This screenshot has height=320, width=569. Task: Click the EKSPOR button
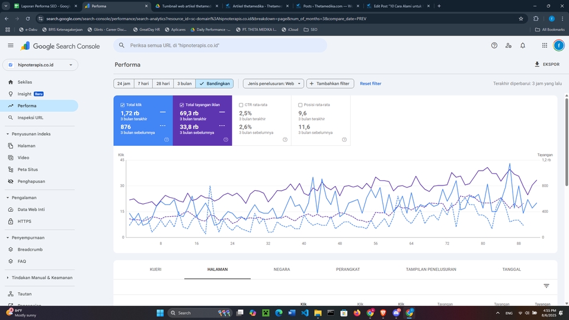546,64
